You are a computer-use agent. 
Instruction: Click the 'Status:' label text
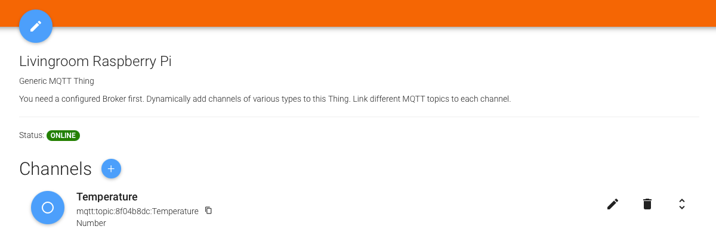pos(31,136)
